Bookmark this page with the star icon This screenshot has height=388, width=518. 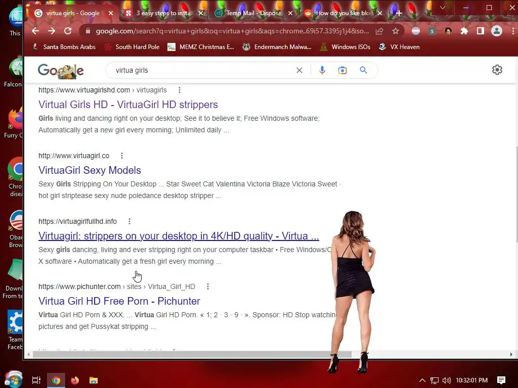(x=396, y=31)
